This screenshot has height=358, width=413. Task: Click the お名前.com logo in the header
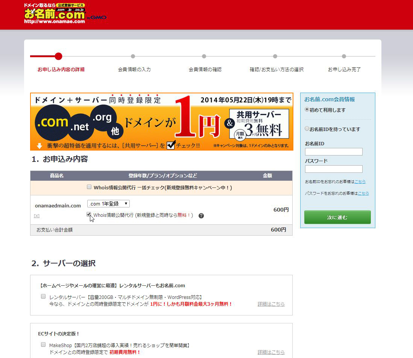click(x=65, y=14)
